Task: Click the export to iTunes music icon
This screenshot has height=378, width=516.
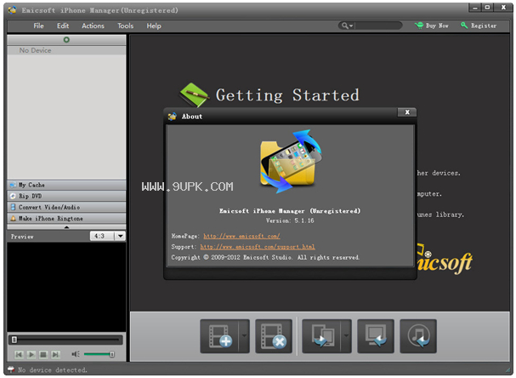Action: tap(418, 336)
